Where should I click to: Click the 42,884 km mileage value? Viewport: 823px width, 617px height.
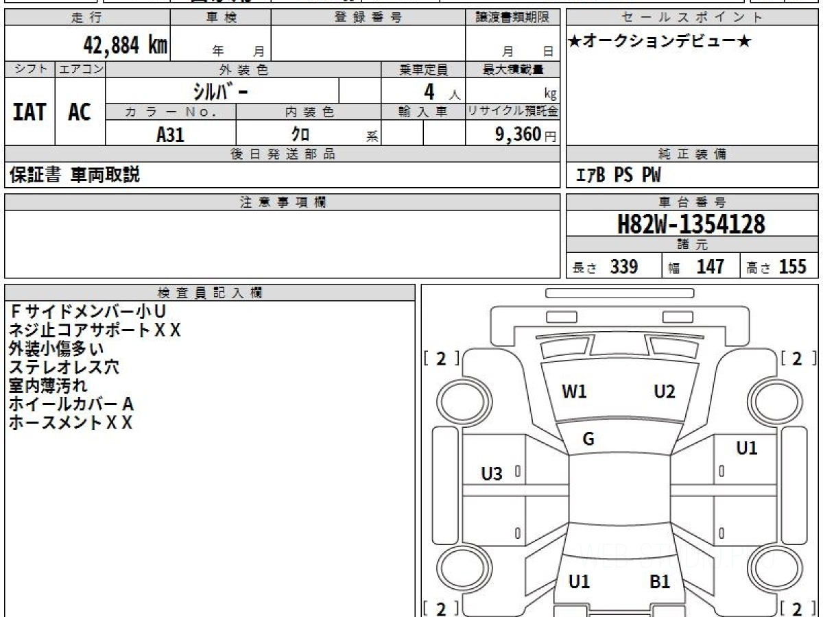[x=126, y=45]
